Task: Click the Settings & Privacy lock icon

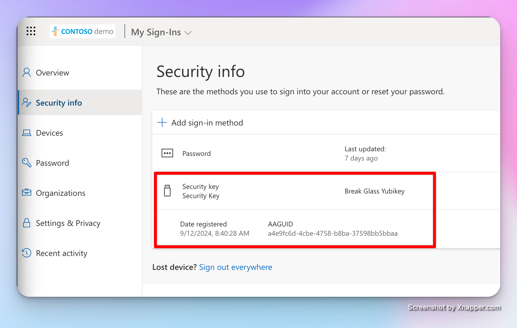Action: [x=27, y=223]
